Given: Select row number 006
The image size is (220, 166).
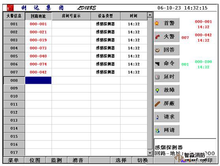Looking at the screenshot, I should point(14,64).
